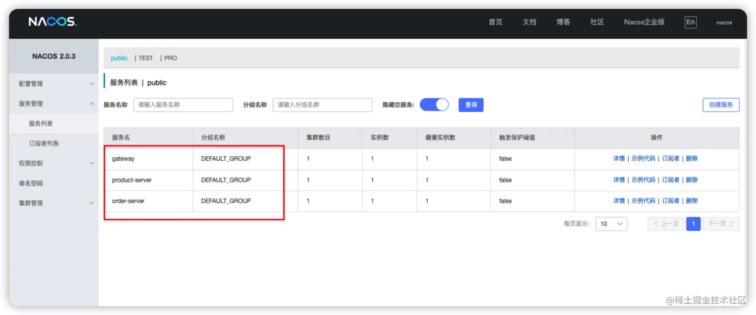The height and width of the screenshot is (315, 756).
Task: Expand the 权限控制 menu chevron
Action: pos(91,163)
